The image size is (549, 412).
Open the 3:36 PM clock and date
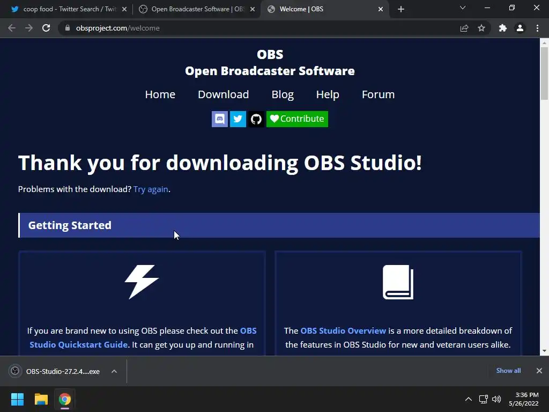(524, 399)
